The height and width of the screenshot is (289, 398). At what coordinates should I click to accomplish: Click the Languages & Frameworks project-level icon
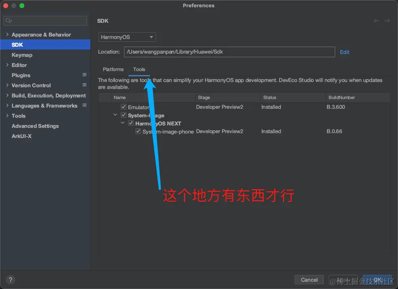click(x=85, y=105)
